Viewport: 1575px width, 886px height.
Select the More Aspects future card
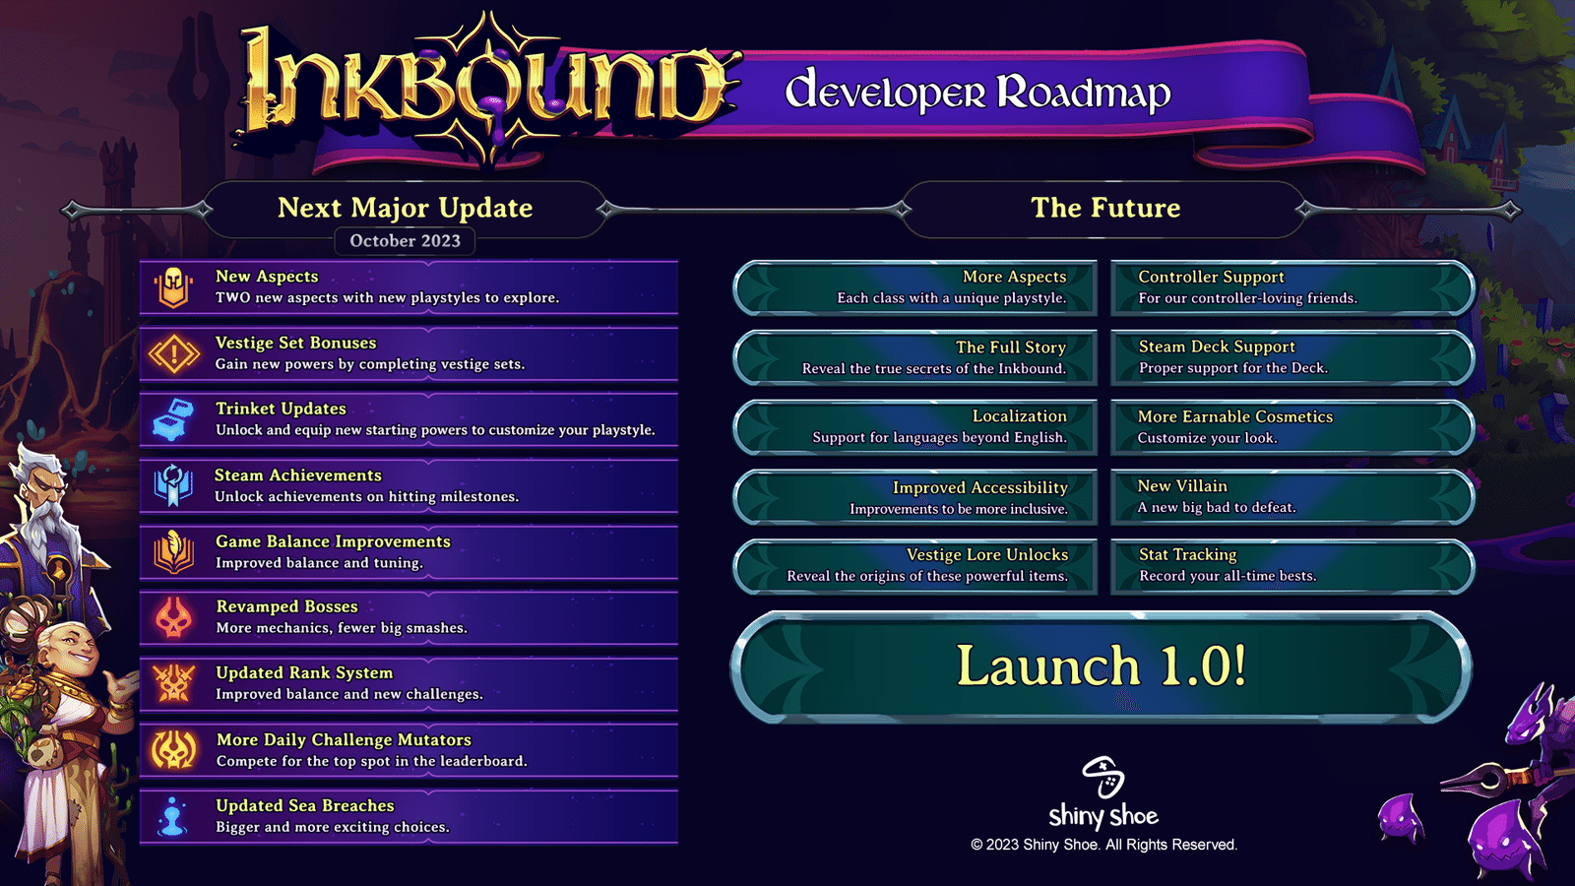tap(915, 287)
